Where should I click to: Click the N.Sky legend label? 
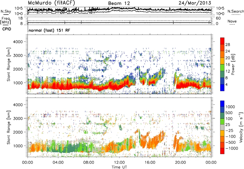click(x=6, y=12)
